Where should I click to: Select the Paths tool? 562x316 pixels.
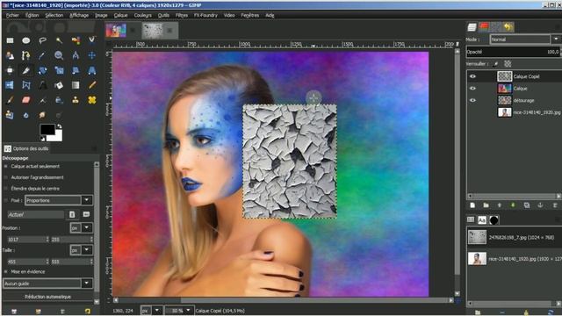(x=26, y=55)
